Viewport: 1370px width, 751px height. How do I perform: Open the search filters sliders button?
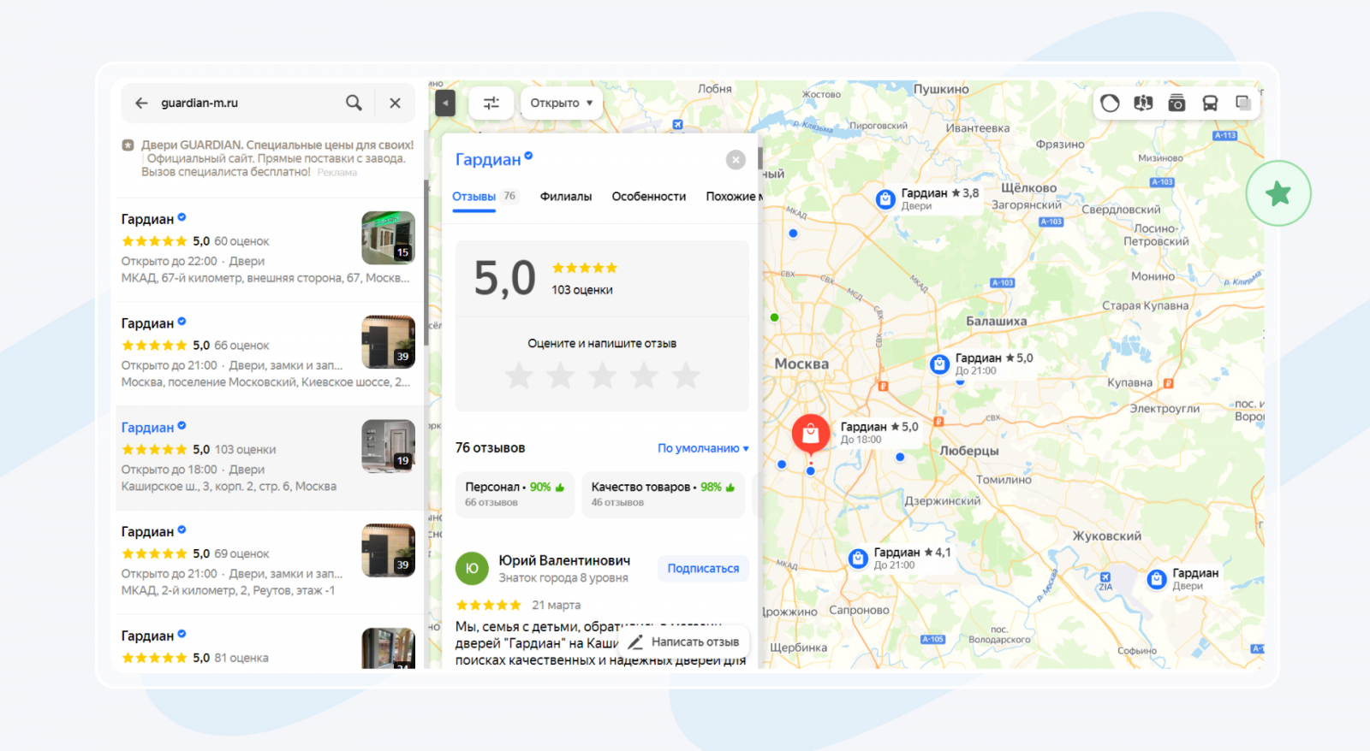[x=491, y=103]
